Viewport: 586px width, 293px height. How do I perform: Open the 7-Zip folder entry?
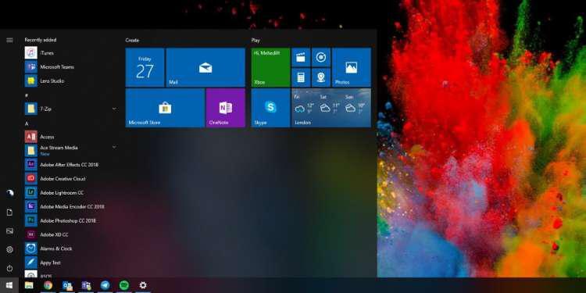click(x=70, y=109)
